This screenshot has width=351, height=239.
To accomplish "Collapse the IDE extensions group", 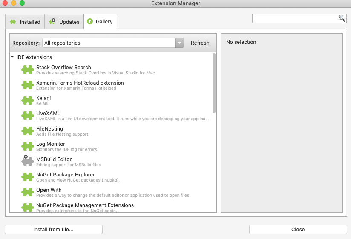I will [x=12, y=57].
